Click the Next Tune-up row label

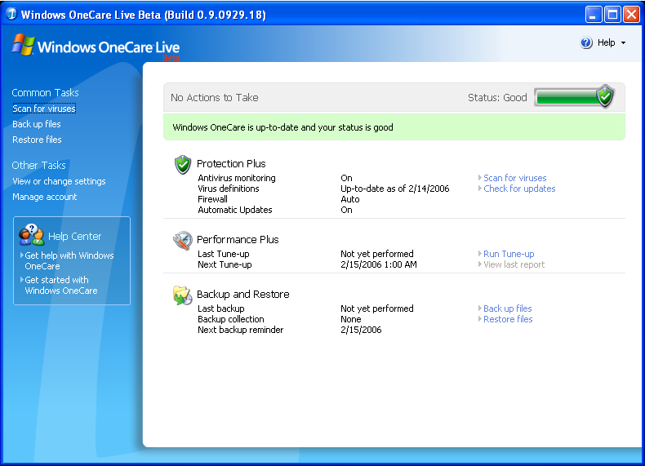tap(225, 265)
